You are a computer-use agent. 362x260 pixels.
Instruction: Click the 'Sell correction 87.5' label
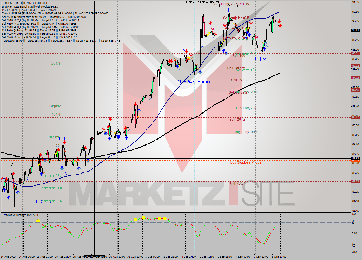tap(236, 18)
